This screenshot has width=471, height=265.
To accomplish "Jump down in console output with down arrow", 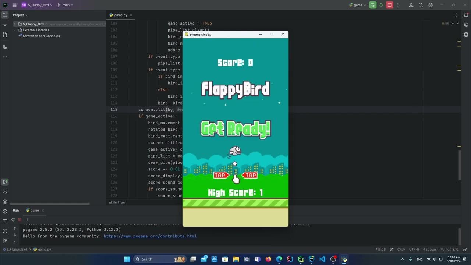I will click(x=15, y=235).
